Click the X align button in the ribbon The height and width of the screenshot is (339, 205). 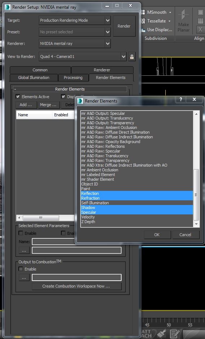pos(200,30)
